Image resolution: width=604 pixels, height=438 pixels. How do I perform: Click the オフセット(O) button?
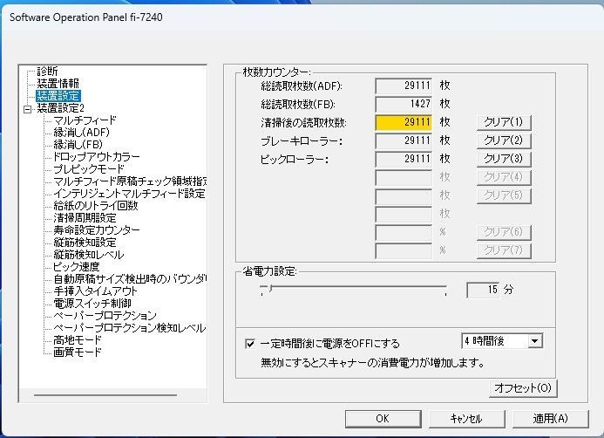(x=523, y=388)
